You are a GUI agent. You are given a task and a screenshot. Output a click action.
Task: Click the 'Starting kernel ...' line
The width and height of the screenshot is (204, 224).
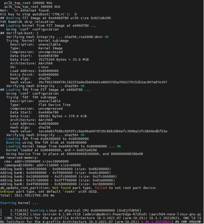(19, 203)
